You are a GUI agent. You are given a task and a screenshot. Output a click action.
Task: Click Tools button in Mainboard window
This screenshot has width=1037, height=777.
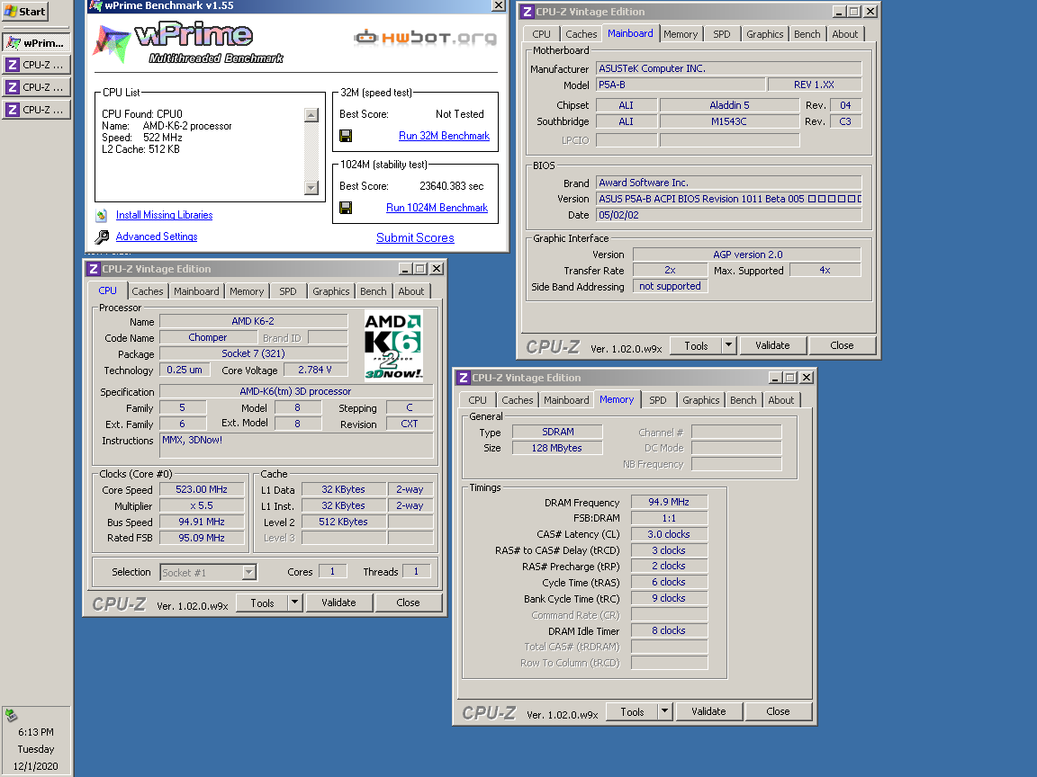pos(696,345)
